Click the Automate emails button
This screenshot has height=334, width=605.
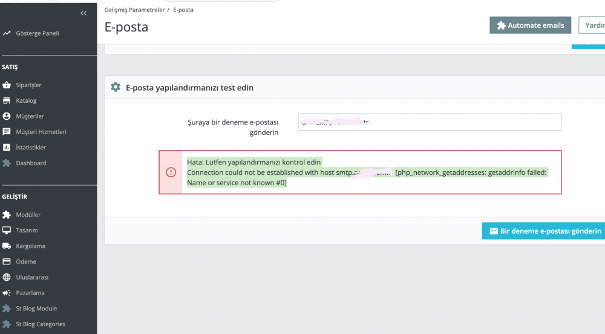[531, 25]
